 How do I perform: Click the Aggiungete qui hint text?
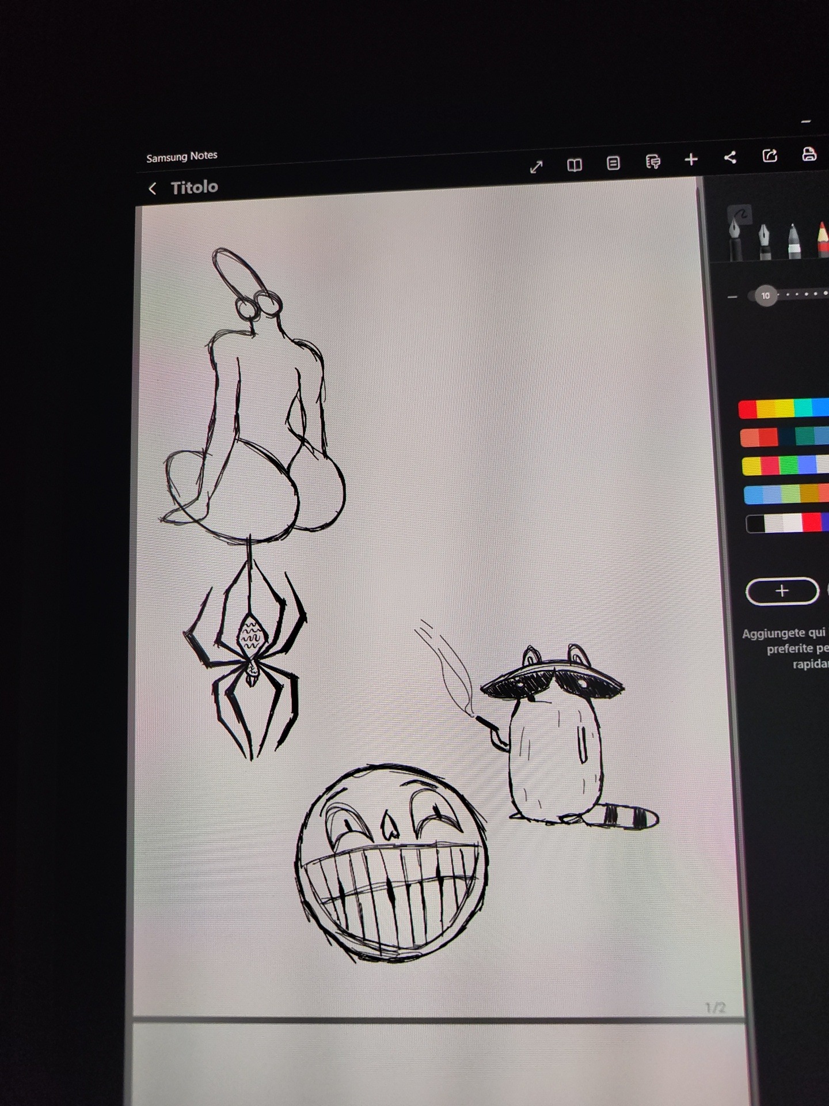(785, 649)
